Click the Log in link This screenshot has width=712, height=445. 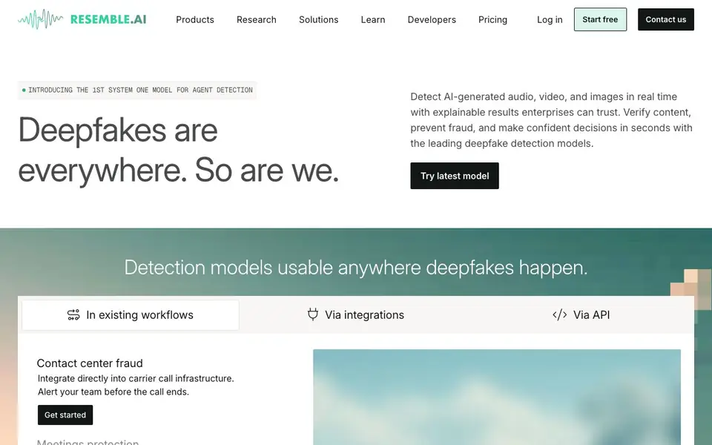coord(550,19)
